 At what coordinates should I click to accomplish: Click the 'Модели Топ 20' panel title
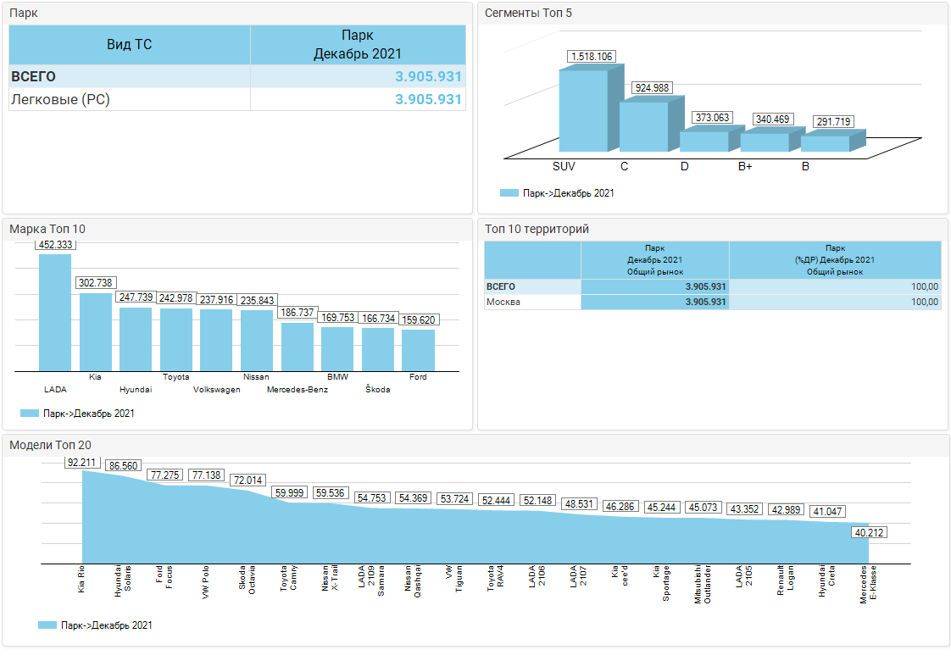pos(50,445)
